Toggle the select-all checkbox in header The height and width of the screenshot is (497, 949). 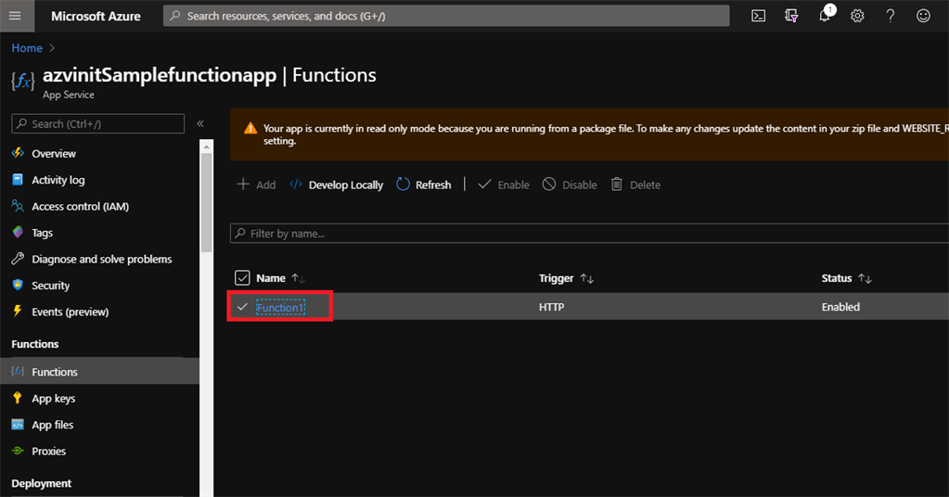click(x=242, y=277)
